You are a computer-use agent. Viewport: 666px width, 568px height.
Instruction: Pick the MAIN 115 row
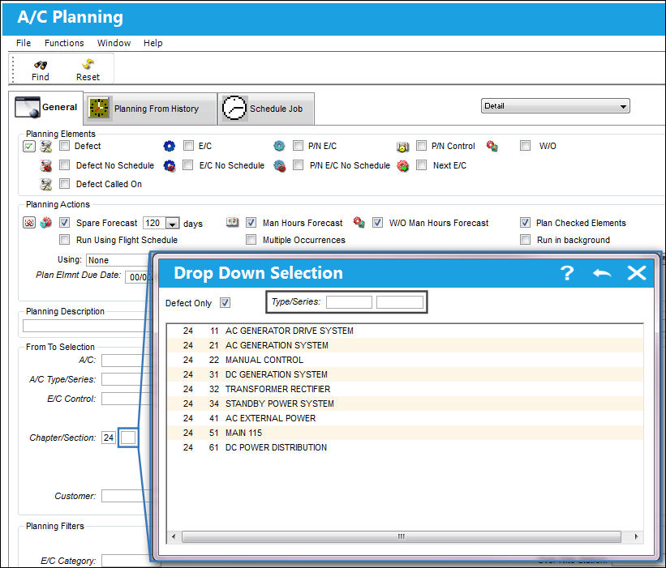tap(405, 433)
